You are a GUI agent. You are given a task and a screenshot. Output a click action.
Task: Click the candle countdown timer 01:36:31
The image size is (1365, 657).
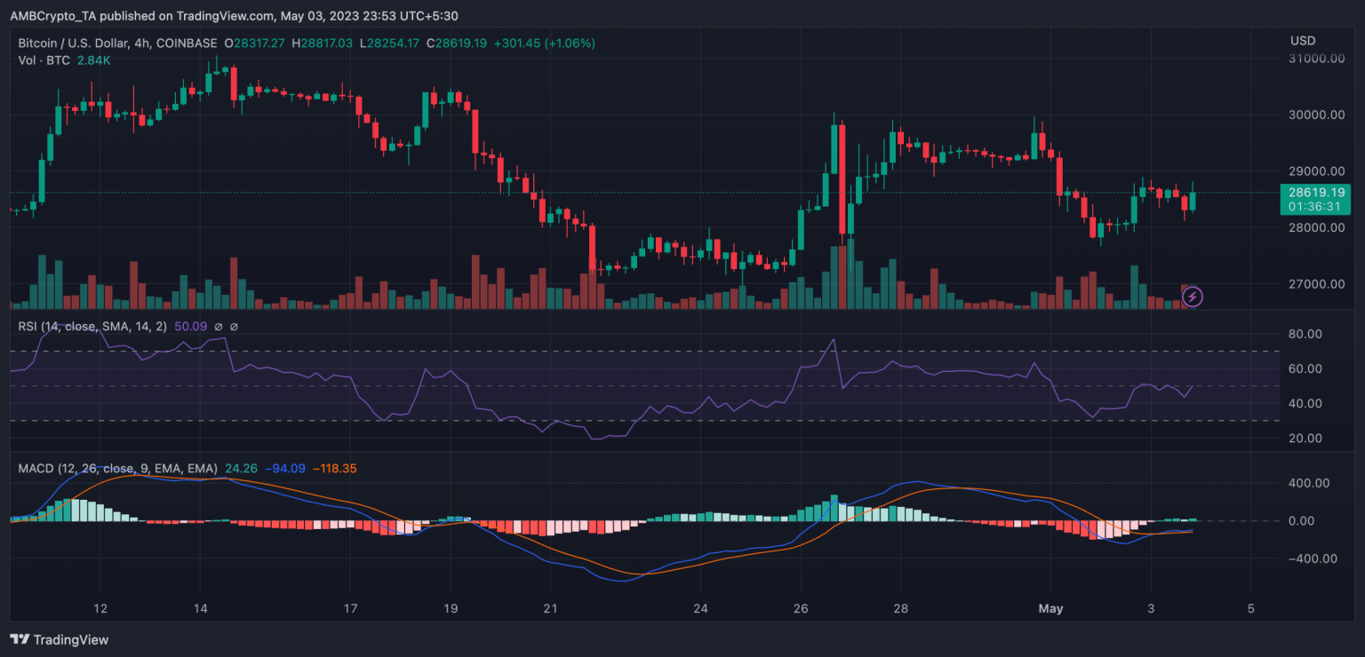[1313, 205]
